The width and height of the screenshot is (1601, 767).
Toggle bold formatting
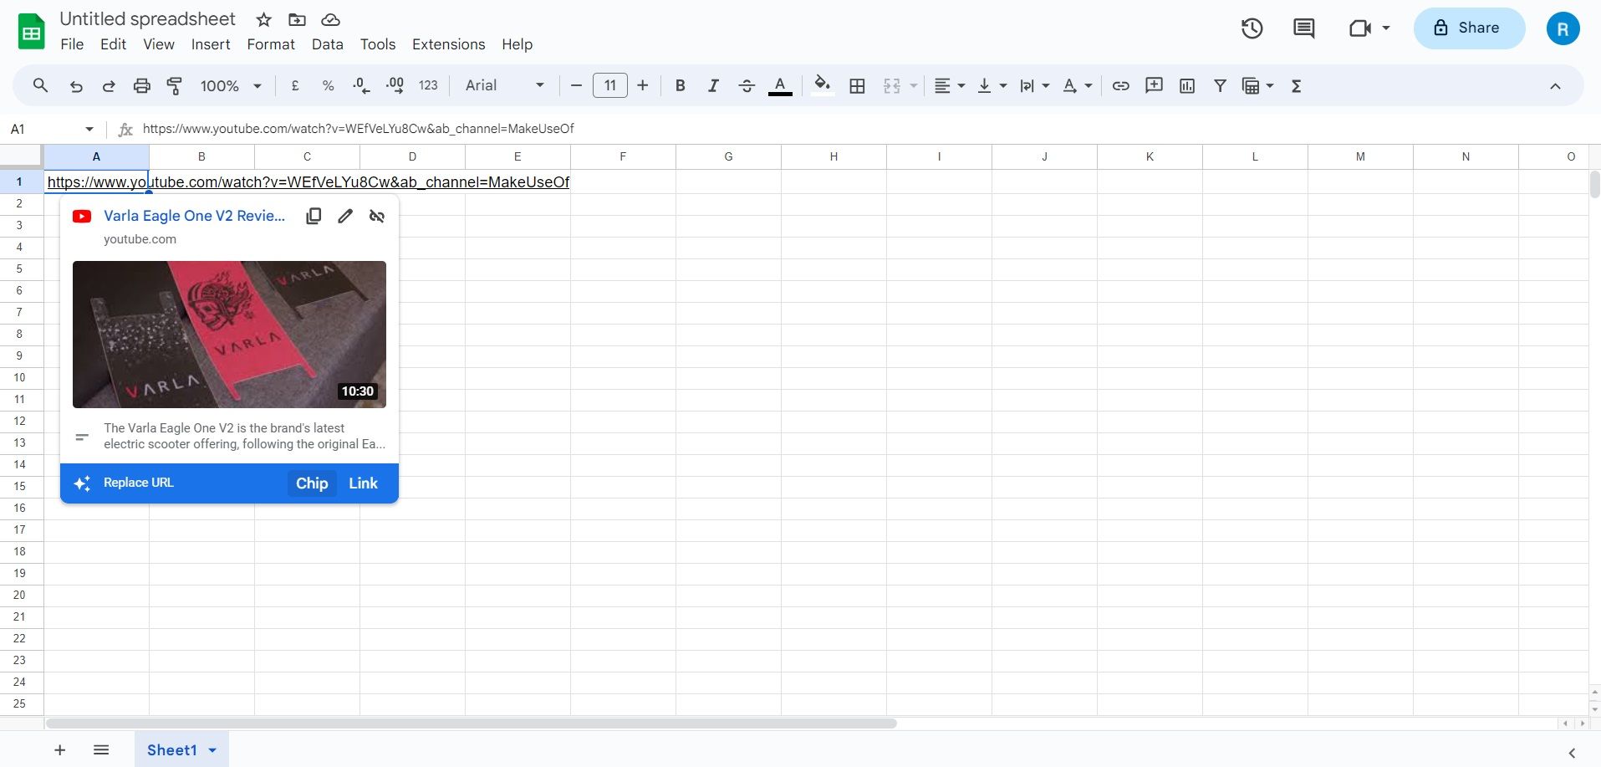point(679,84)
